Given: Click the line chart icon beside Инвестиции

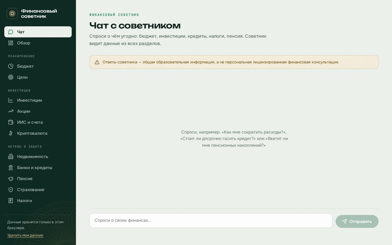Looking at the screenshot, I should (x=11, y=100).
